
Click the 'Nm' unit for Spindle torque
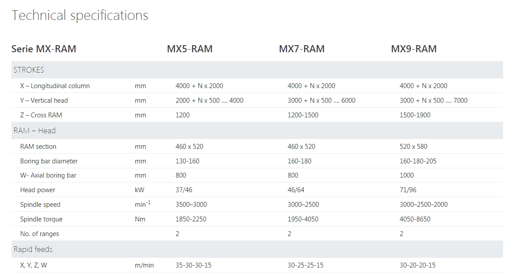[x=140, y=219]
